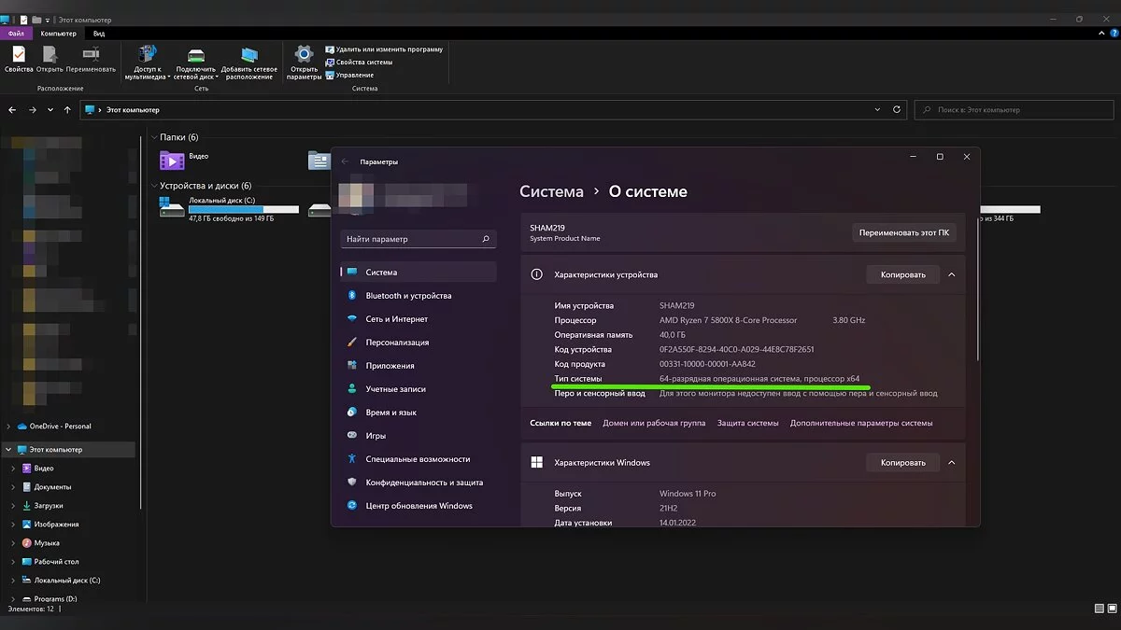Select Локальный диск (C:) drive tile

pos(229,209)
